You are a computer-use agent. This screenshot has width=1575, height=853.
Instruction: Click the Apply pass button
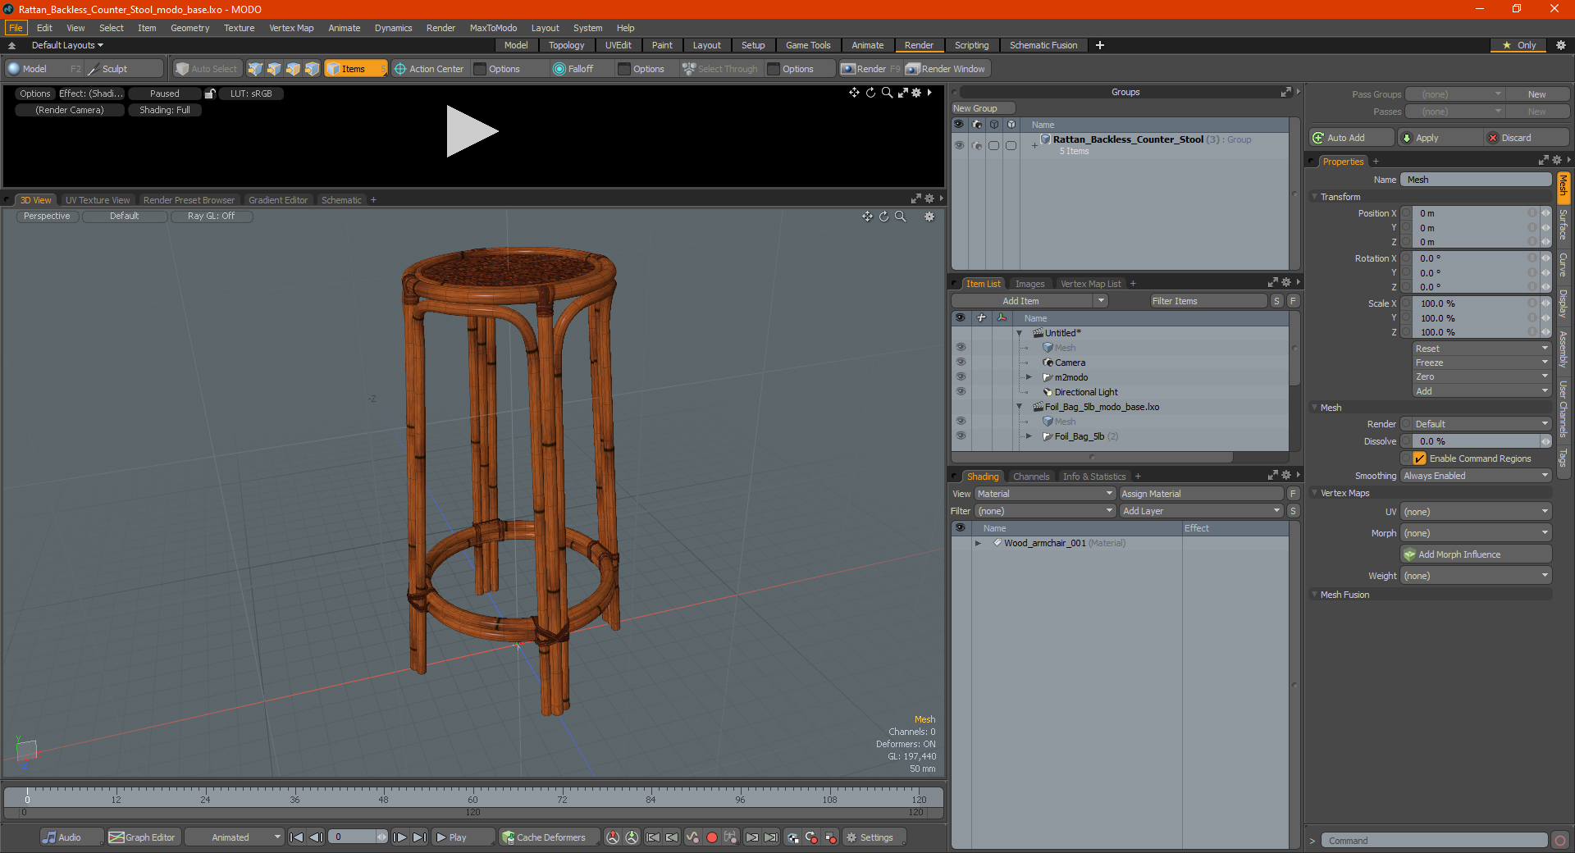(x=1439, y=138)
